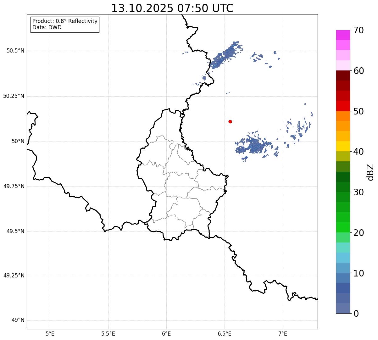Click the latitude label 50°N

click(x=18, y=141)
